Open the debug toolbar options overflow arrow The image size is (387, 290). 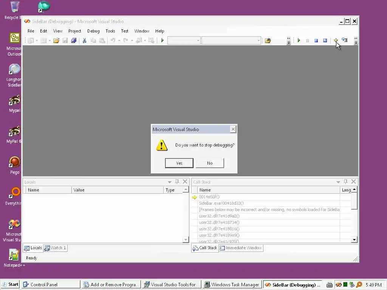click(356, 41)
